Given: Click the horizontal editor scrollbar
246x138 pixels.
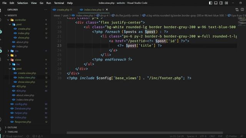Looking at the screenshot, I should pos(145,133).
